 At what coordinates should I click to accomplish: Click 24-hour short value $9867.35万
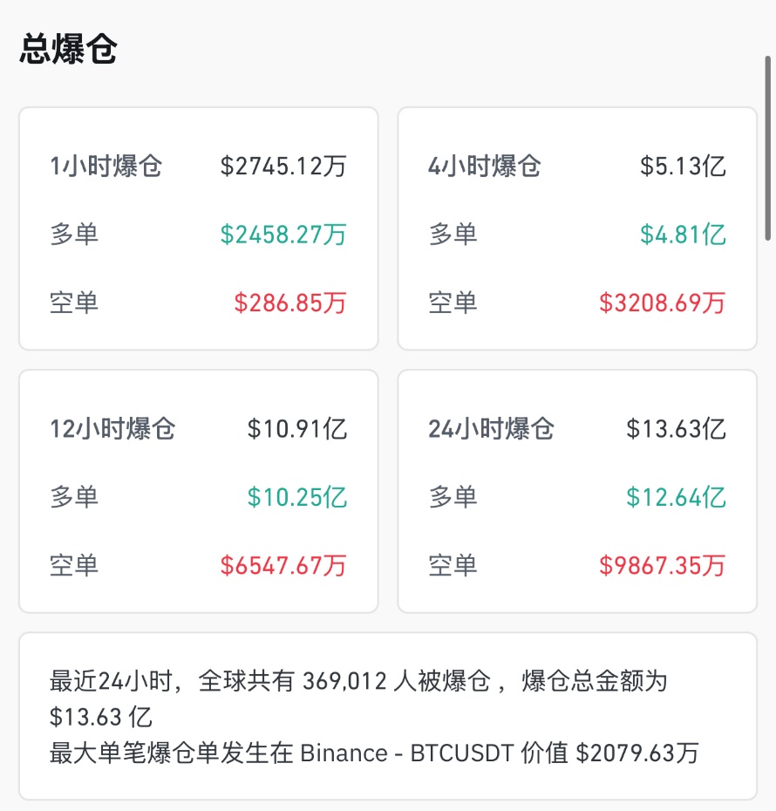coord(663,565)
